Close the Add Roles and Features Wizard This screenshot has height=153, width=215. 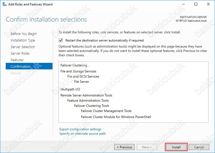pyautogui.click(x=208, y=4)
